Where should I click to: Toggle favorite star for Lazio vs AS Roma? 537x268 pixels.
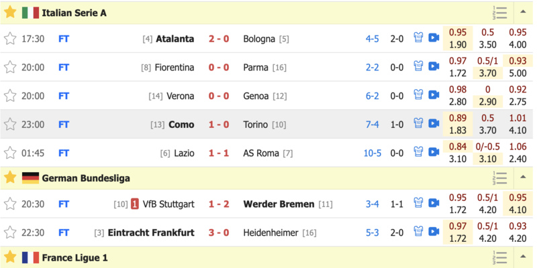10,153
